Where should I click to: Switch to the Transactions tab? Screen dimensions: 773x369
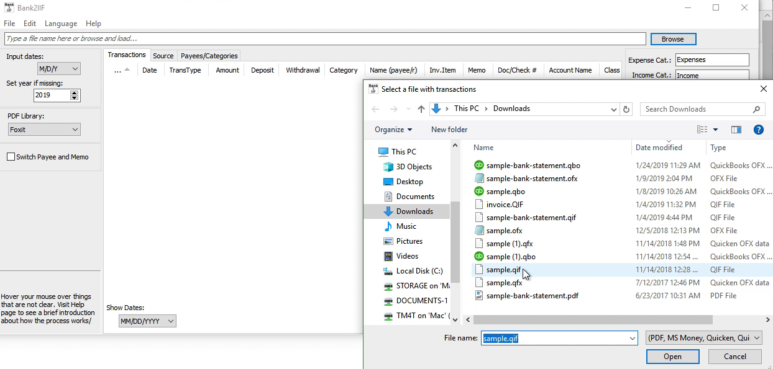127,55
